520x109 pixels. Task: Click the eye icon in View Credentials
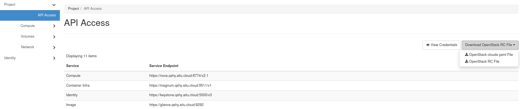[x=428, y=45]
